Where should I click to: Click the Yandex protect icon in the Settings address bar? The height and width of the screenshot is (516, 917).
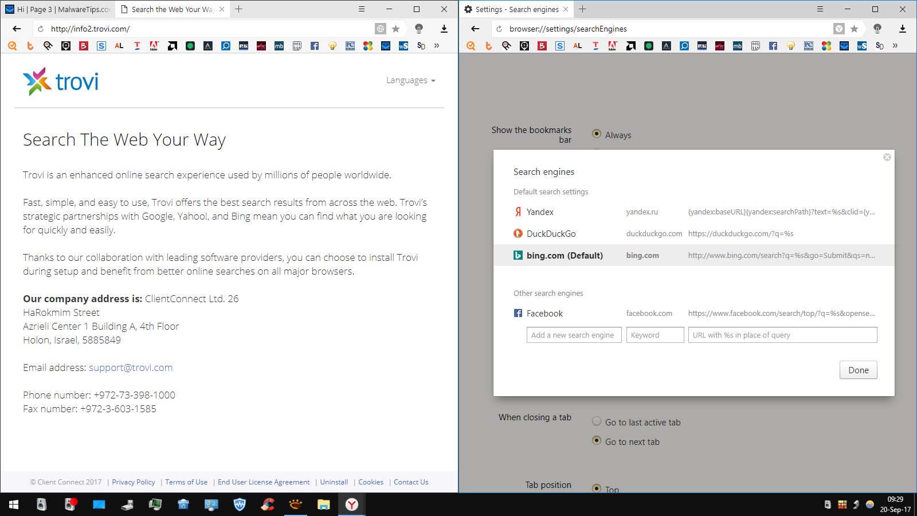point(839,29)
